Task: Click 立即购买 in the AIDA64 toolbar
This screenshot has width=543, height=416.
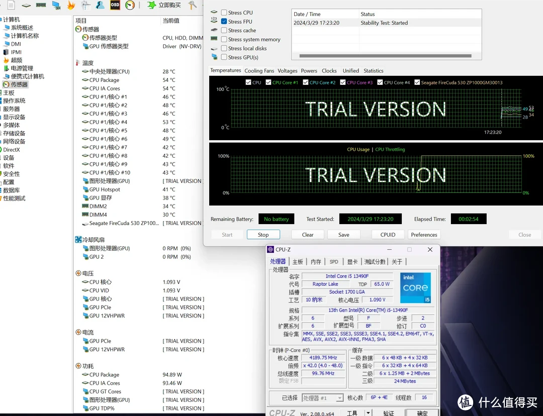Action: coord(170,5)
